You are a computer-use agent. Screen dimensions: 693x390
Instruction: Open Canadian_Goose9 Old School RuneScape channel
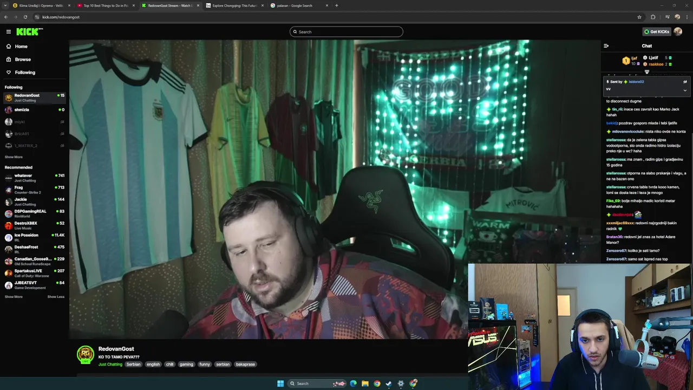tap(34, 261)
